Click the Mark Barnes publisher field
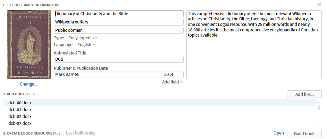The image size is (327, 139). [x=108, y=75]
